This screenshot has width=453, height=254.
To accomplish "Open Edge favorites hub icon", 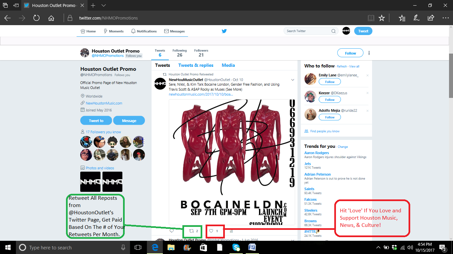I will (402, 18).
